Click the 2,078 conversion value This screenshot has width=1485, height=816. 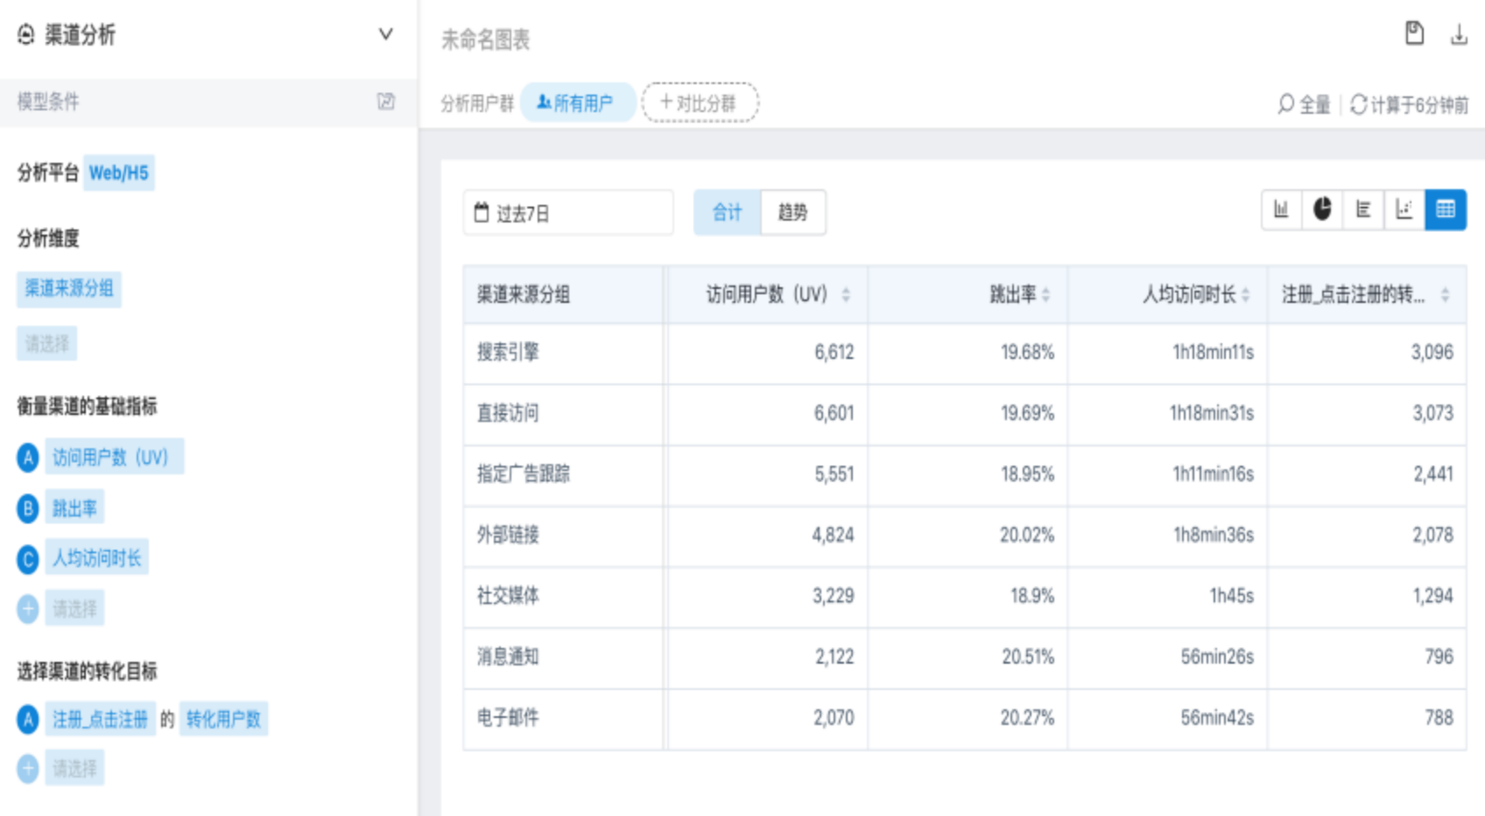1433,535
